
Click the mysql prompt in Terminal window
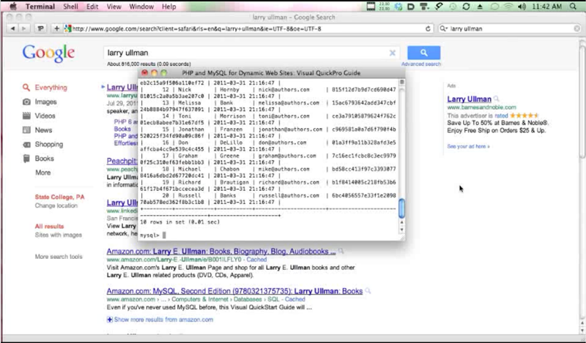click(149, 235)
